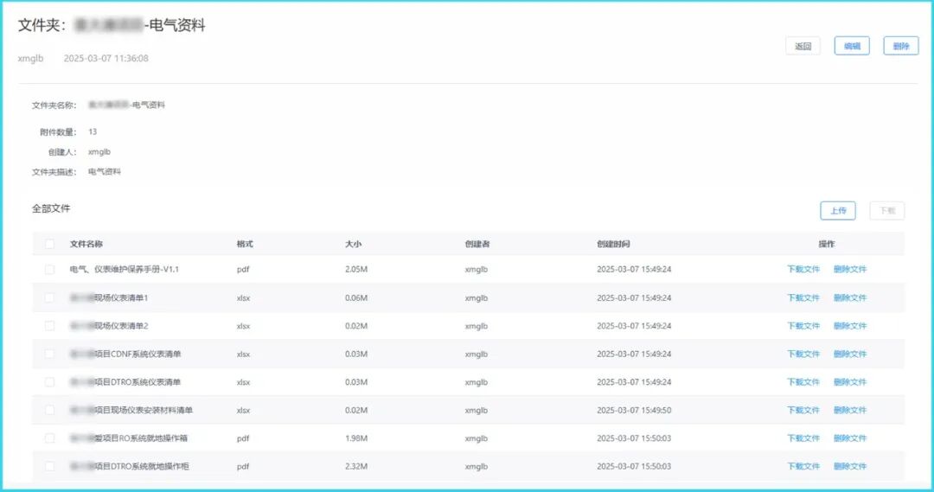Download 现场仪表安装材料清单 file

pos(803,410)
